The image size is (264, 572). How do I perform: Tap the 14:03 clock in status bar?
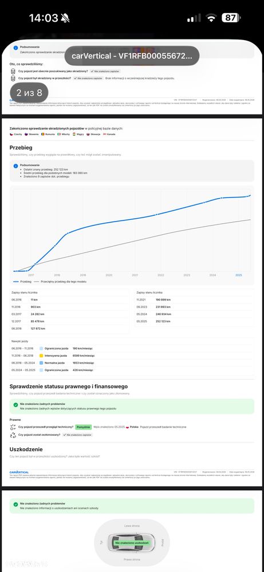tap(44, 18)
